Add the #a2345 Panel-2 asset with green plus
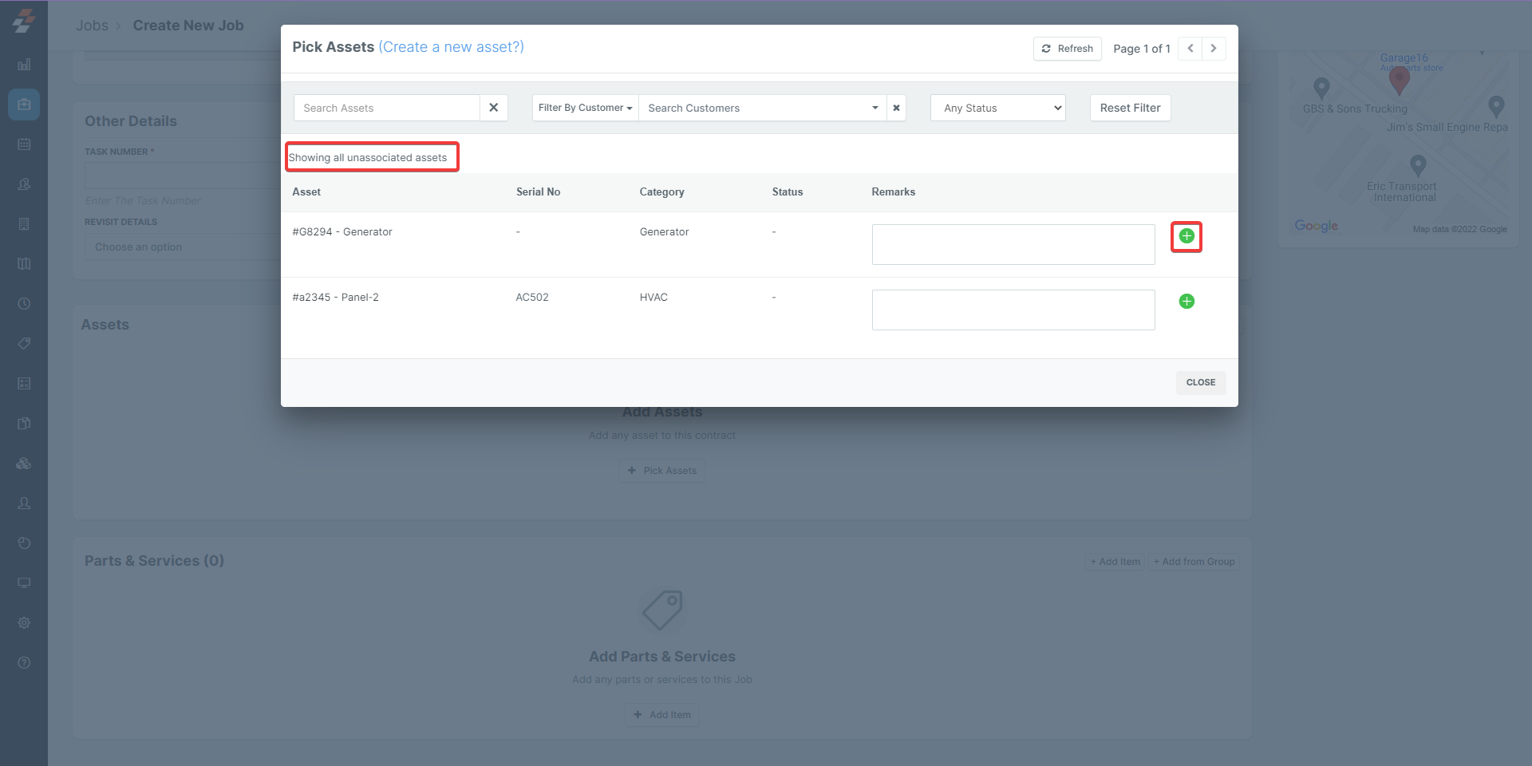This screenshot has height=766, width=1532. click(x=1187, y=302)
